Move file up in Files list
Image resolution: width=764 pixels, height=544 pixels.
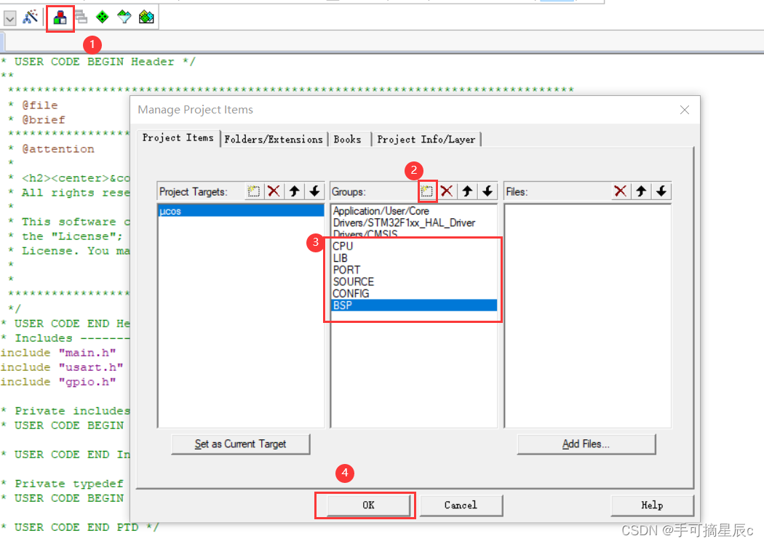(641, 191)
